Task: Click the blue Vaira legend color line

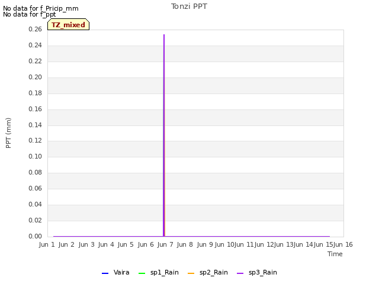Action: click(105, 273)
